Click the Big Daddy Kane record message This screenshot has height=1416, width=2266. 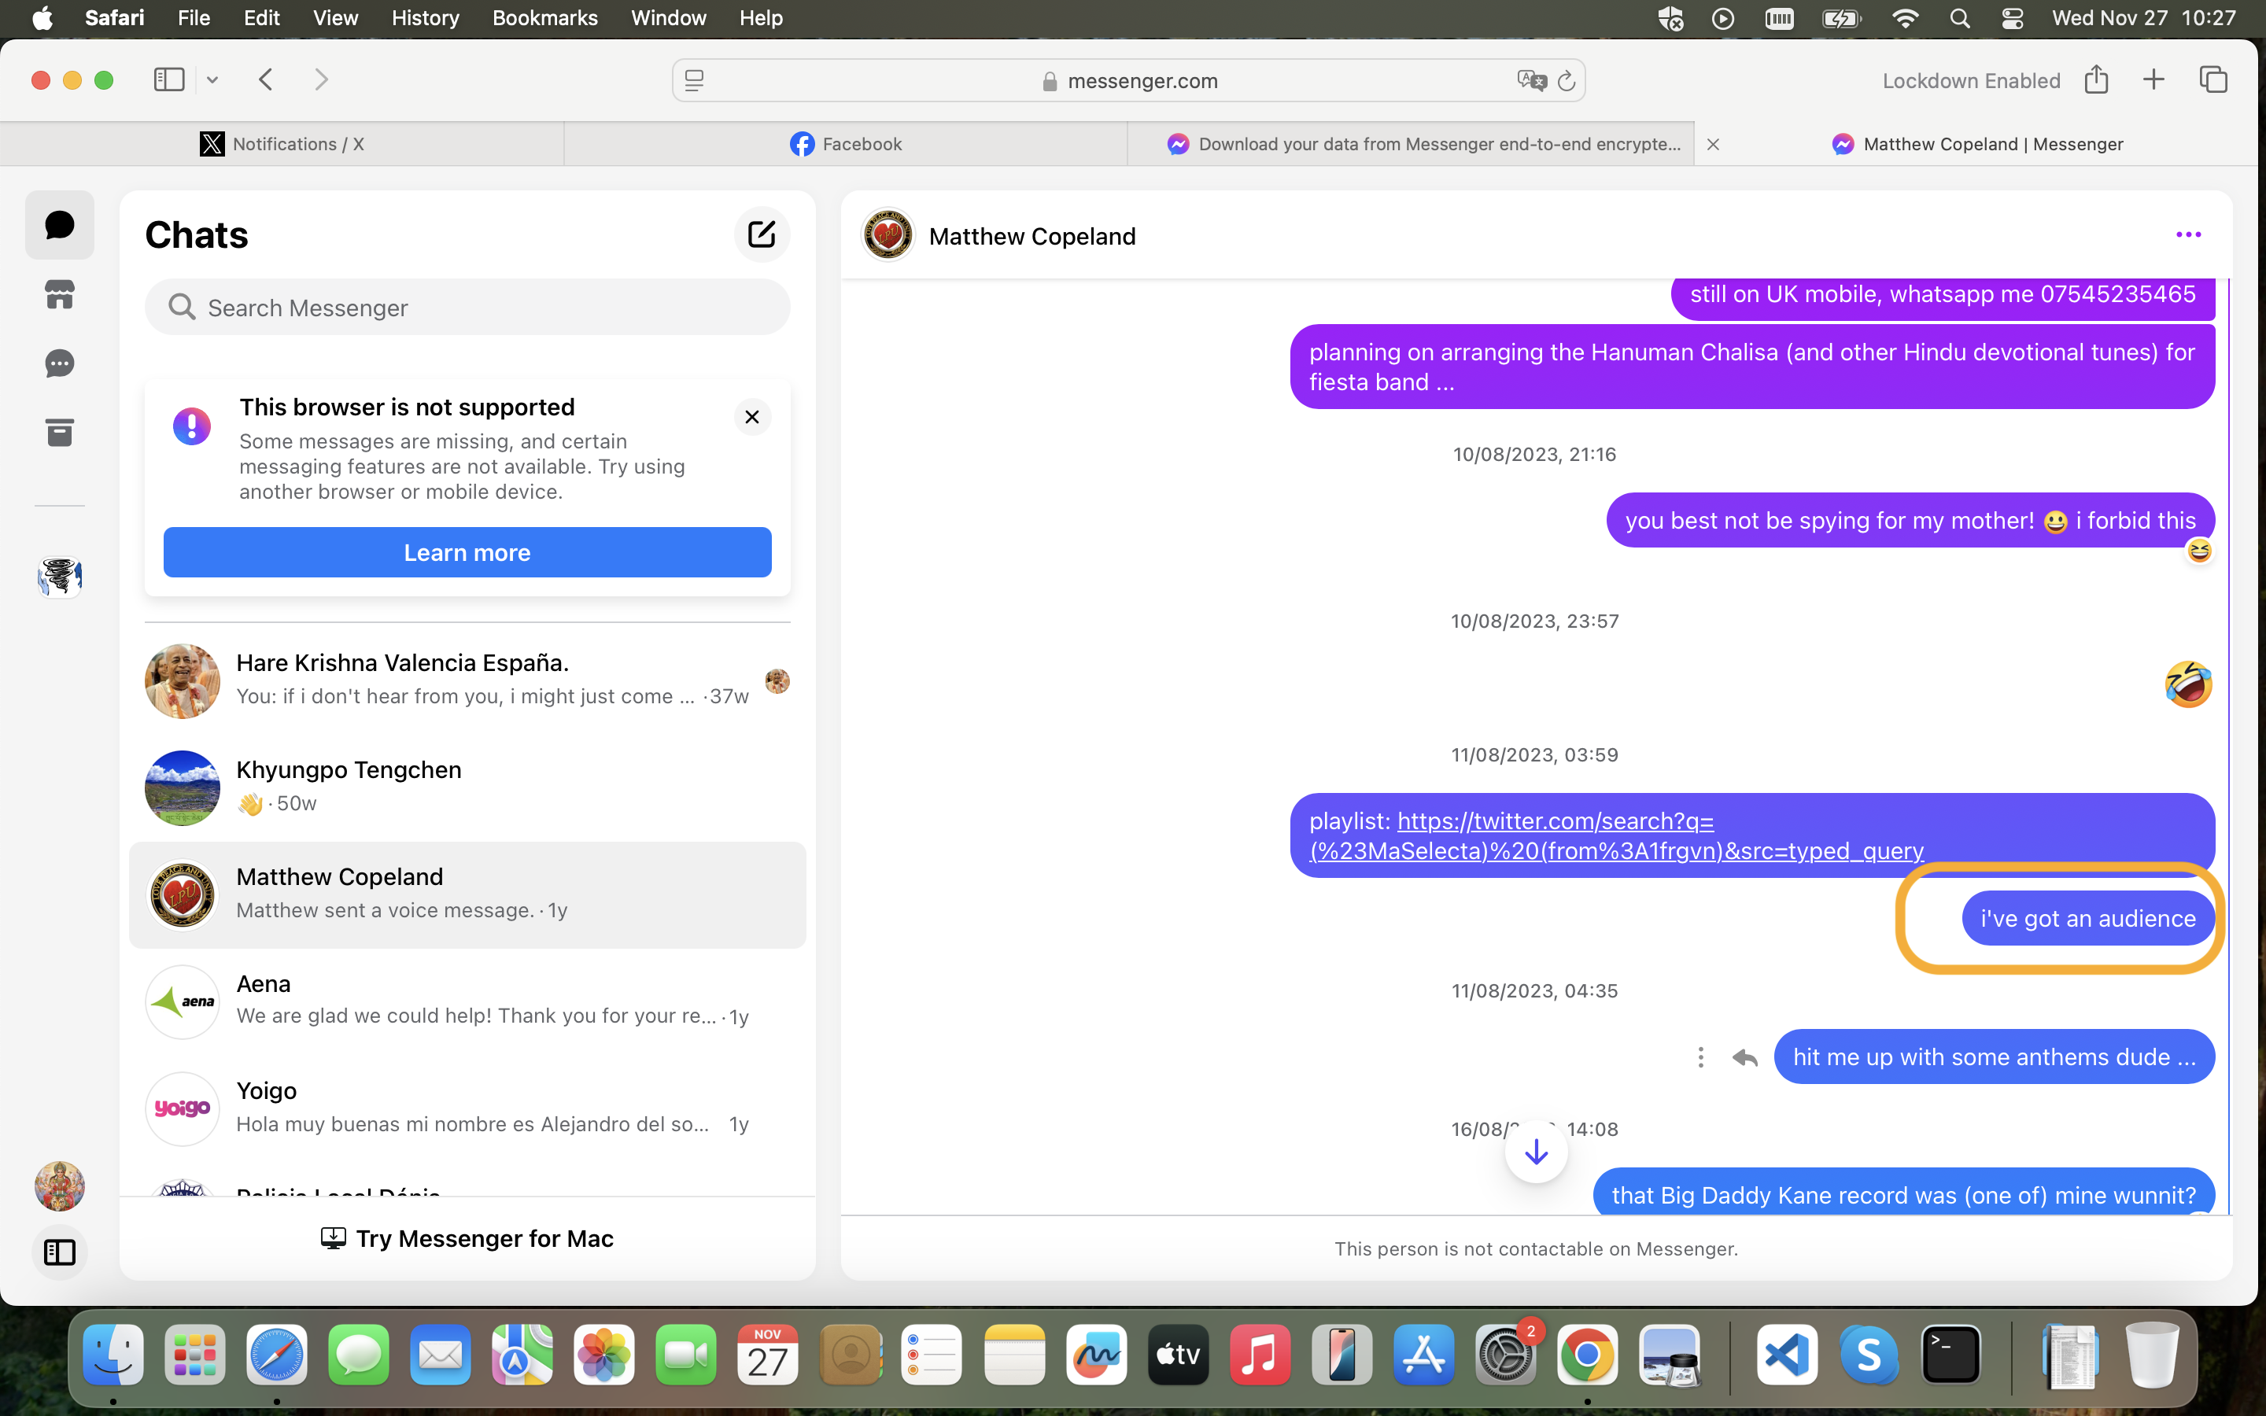(x=1903, y=1193)
